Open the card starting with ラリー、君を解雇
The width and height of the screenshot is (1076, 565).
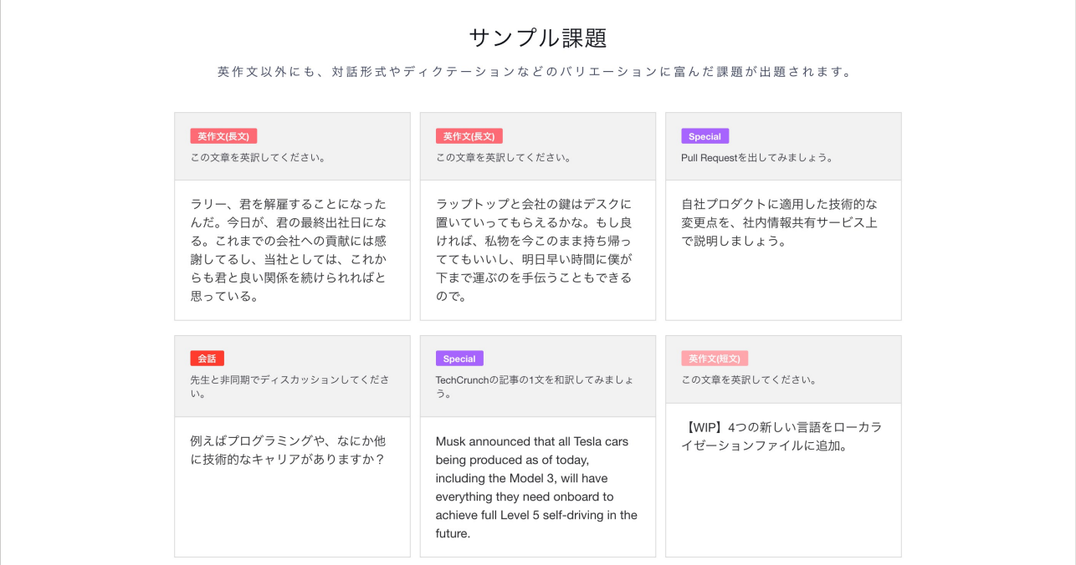point(292,216)
